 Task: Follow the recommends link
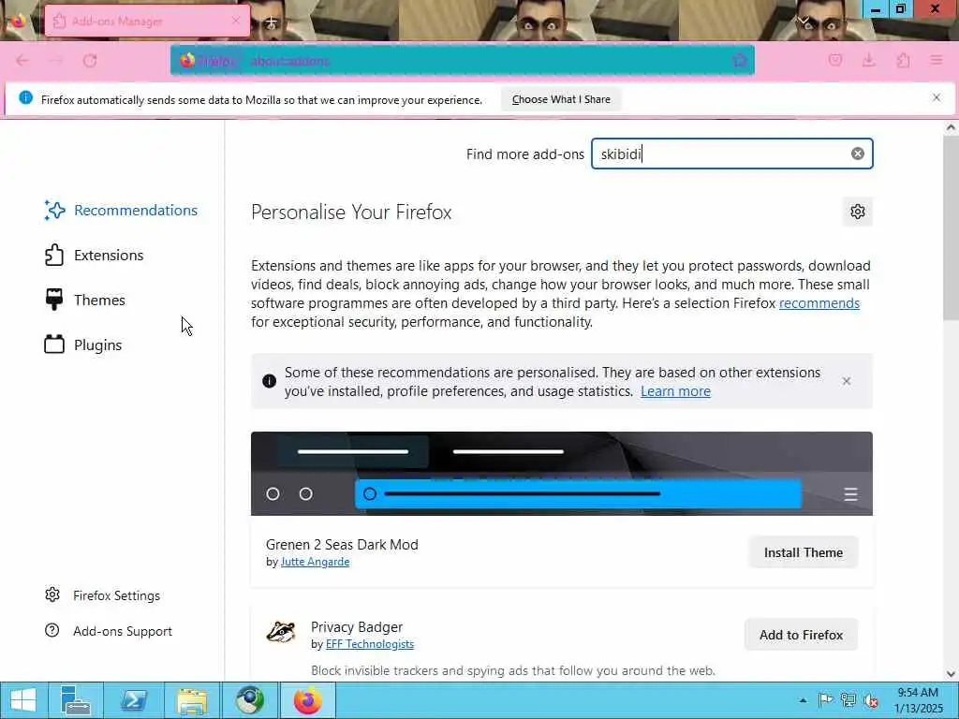(819, 303)
